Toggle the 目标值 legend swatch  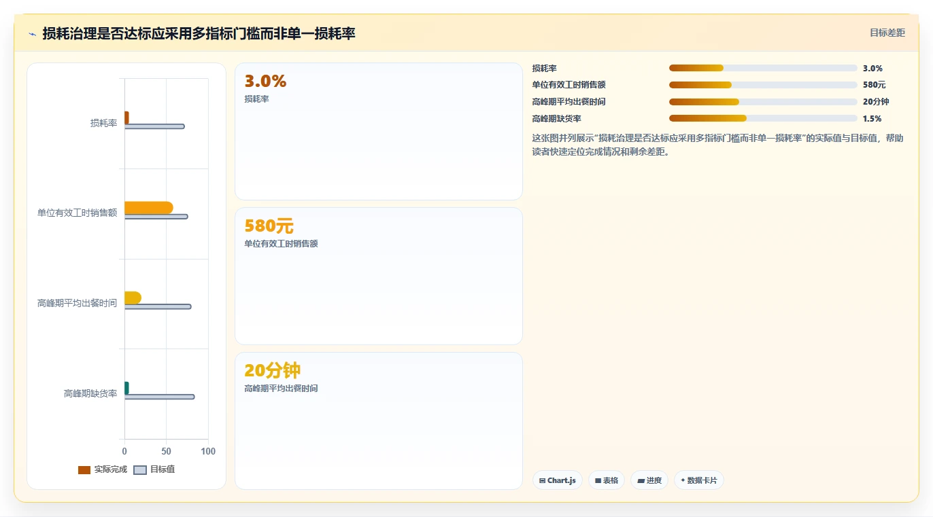coord(140,470)
